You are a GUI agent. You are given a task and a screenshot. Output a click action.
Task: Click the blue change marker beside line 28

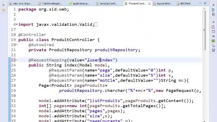[9, 85]
